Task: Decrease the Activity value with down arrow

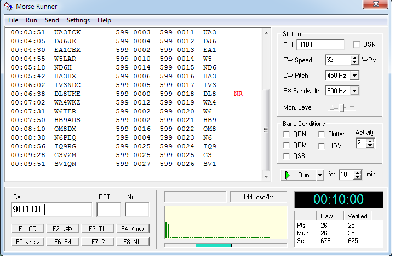Action: pyautogui.click(x=370, y=146)
